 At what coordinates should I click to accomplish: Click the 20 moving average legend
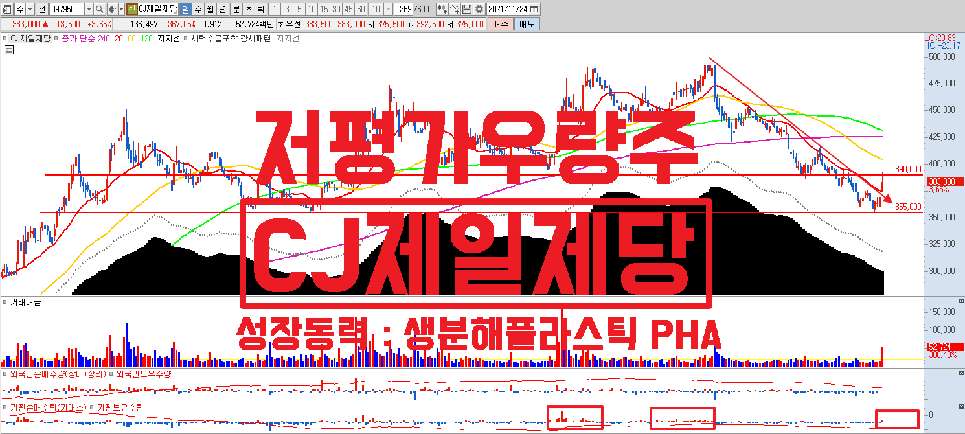(x=119, y=38)
